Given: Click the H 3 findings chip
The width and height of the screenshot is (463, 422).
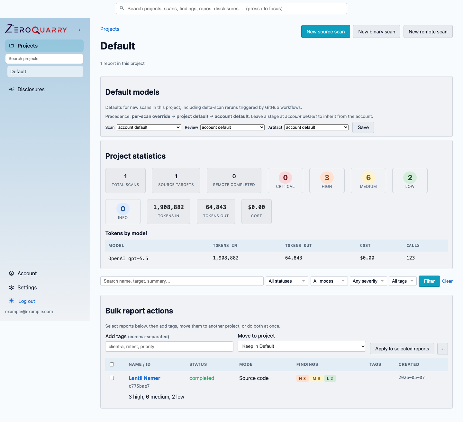Looking at the screenshot, I should 303,378.
